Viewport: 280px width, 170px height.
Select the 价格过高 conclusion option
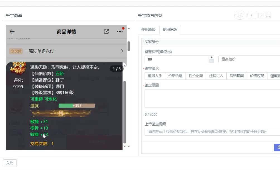(257, 76)
